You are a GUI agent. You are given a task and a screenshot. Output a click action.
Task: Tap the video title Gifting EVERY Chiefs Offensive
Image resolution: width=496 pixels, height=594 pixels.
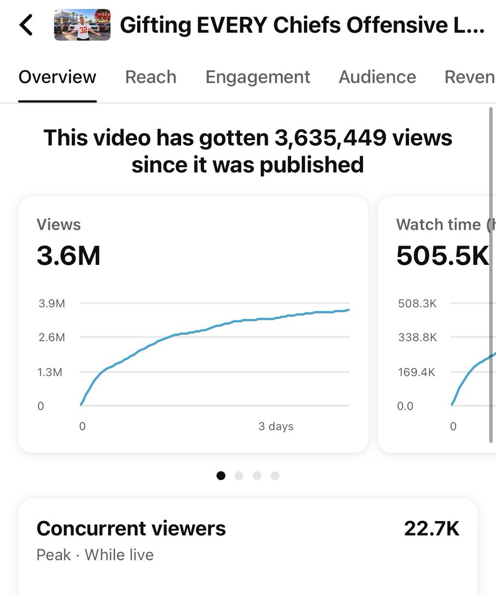pyautogui.click(x=302, y=26)
